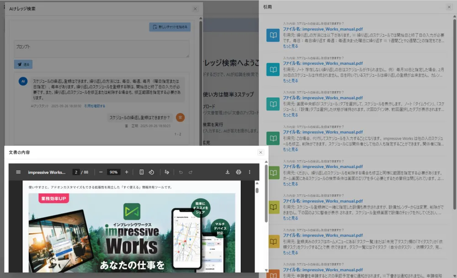Click inside the プロンプト input field
Screen dimensions: 457x278
(x=101, y=48)
